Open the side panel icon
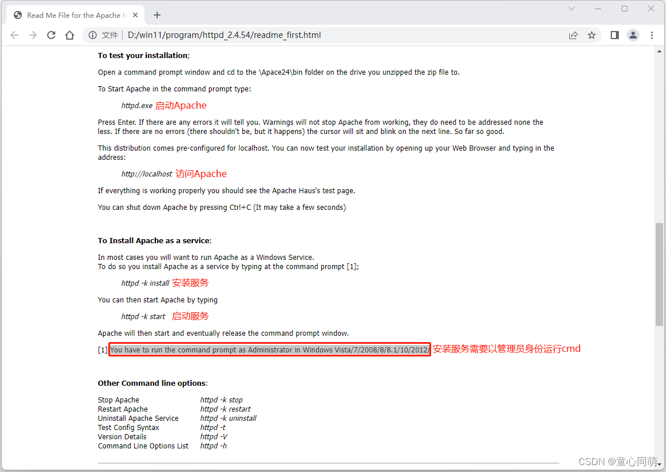This screenshot has width=666, height=472. 614,35
